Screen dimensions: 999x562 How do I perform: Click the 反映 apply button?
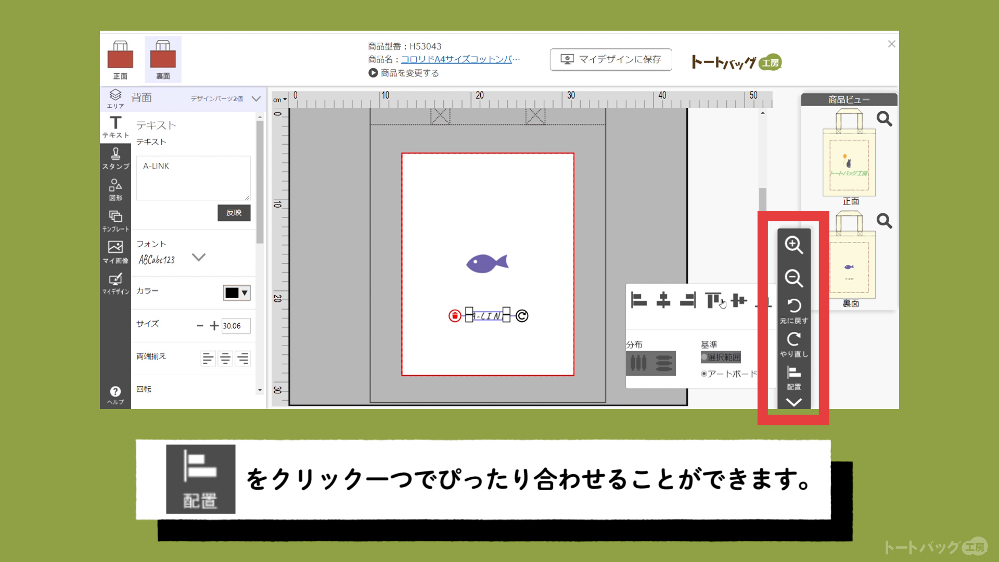coord(234,213)
